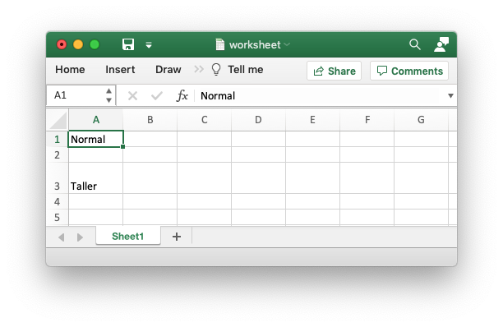Cancel entry with the X formula icon

pyautogui.click(x=132, y=95)
